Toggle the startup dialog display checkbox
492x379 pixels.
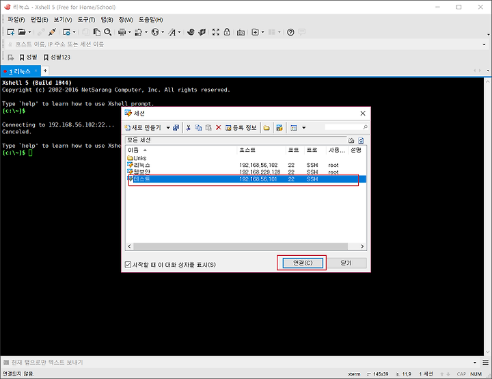(x=128, y=265)
